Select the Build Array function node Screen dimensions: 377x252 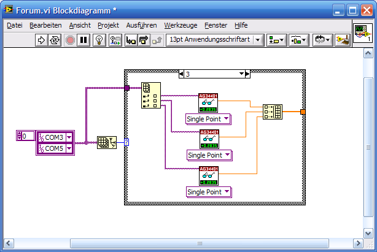coord(273,112)
